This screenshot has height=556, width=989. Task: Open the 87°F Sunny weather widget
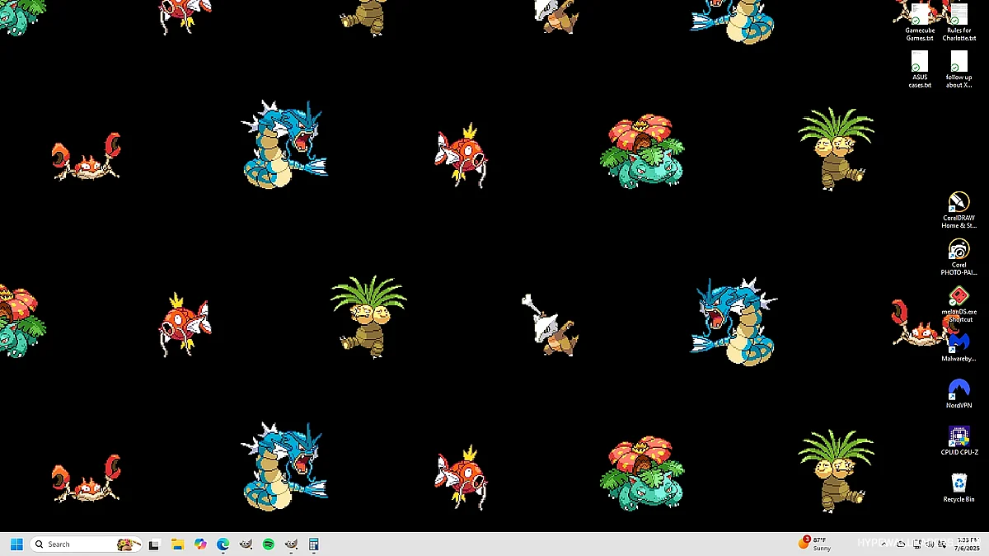(816, 544)
